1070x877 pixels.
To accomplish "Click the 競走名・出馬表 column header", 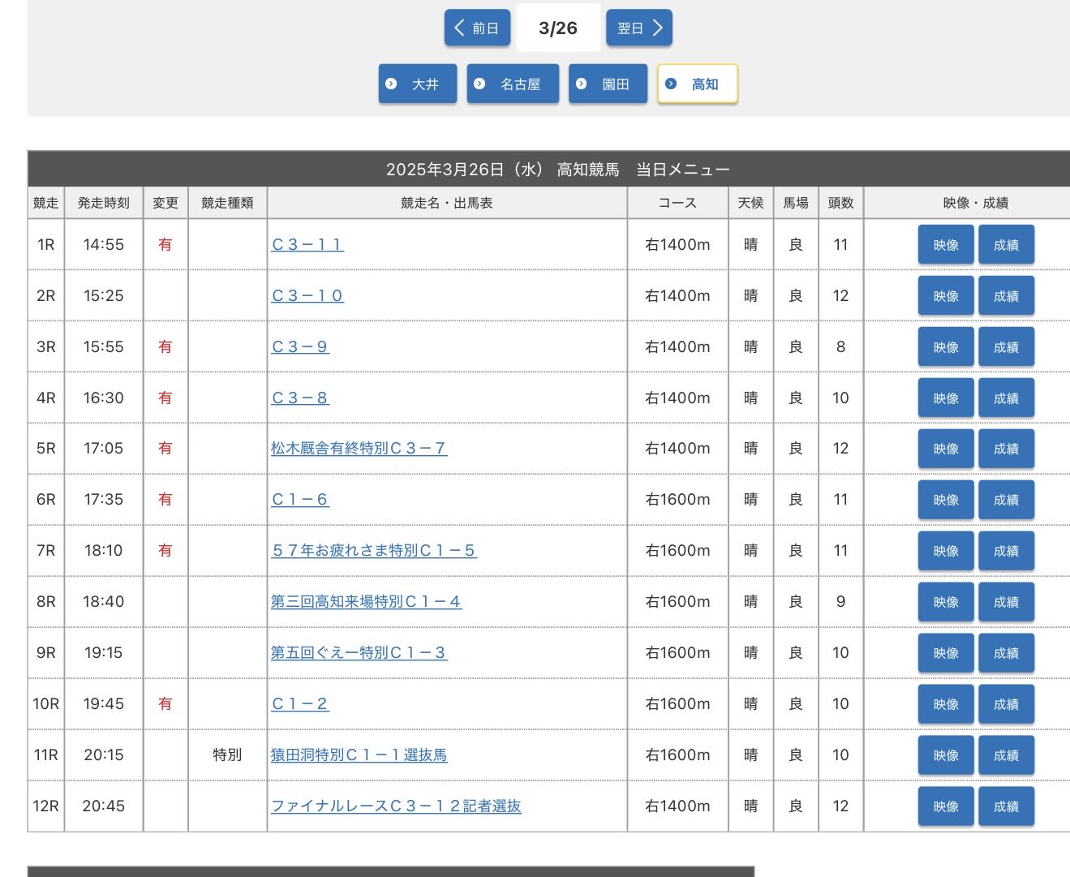I will pos(447,203).
